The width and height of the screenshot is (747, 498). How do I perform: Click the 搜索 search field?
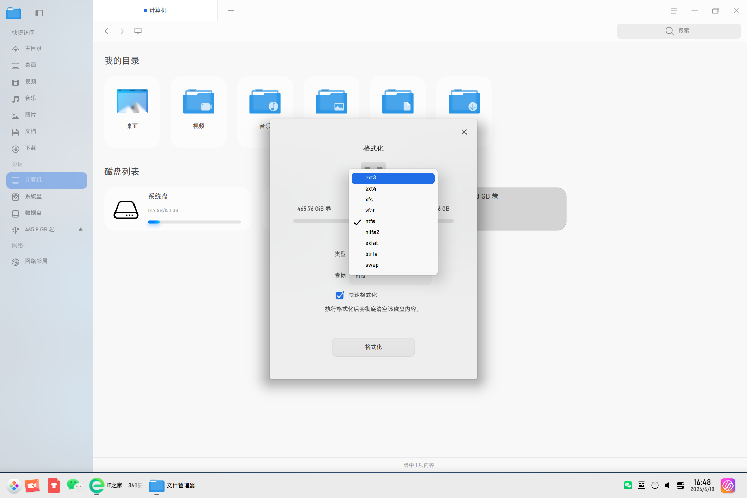(679, 31)
